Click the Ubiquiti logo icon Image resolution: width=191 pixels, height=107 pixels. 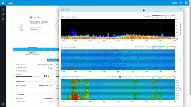pos(3,3)
